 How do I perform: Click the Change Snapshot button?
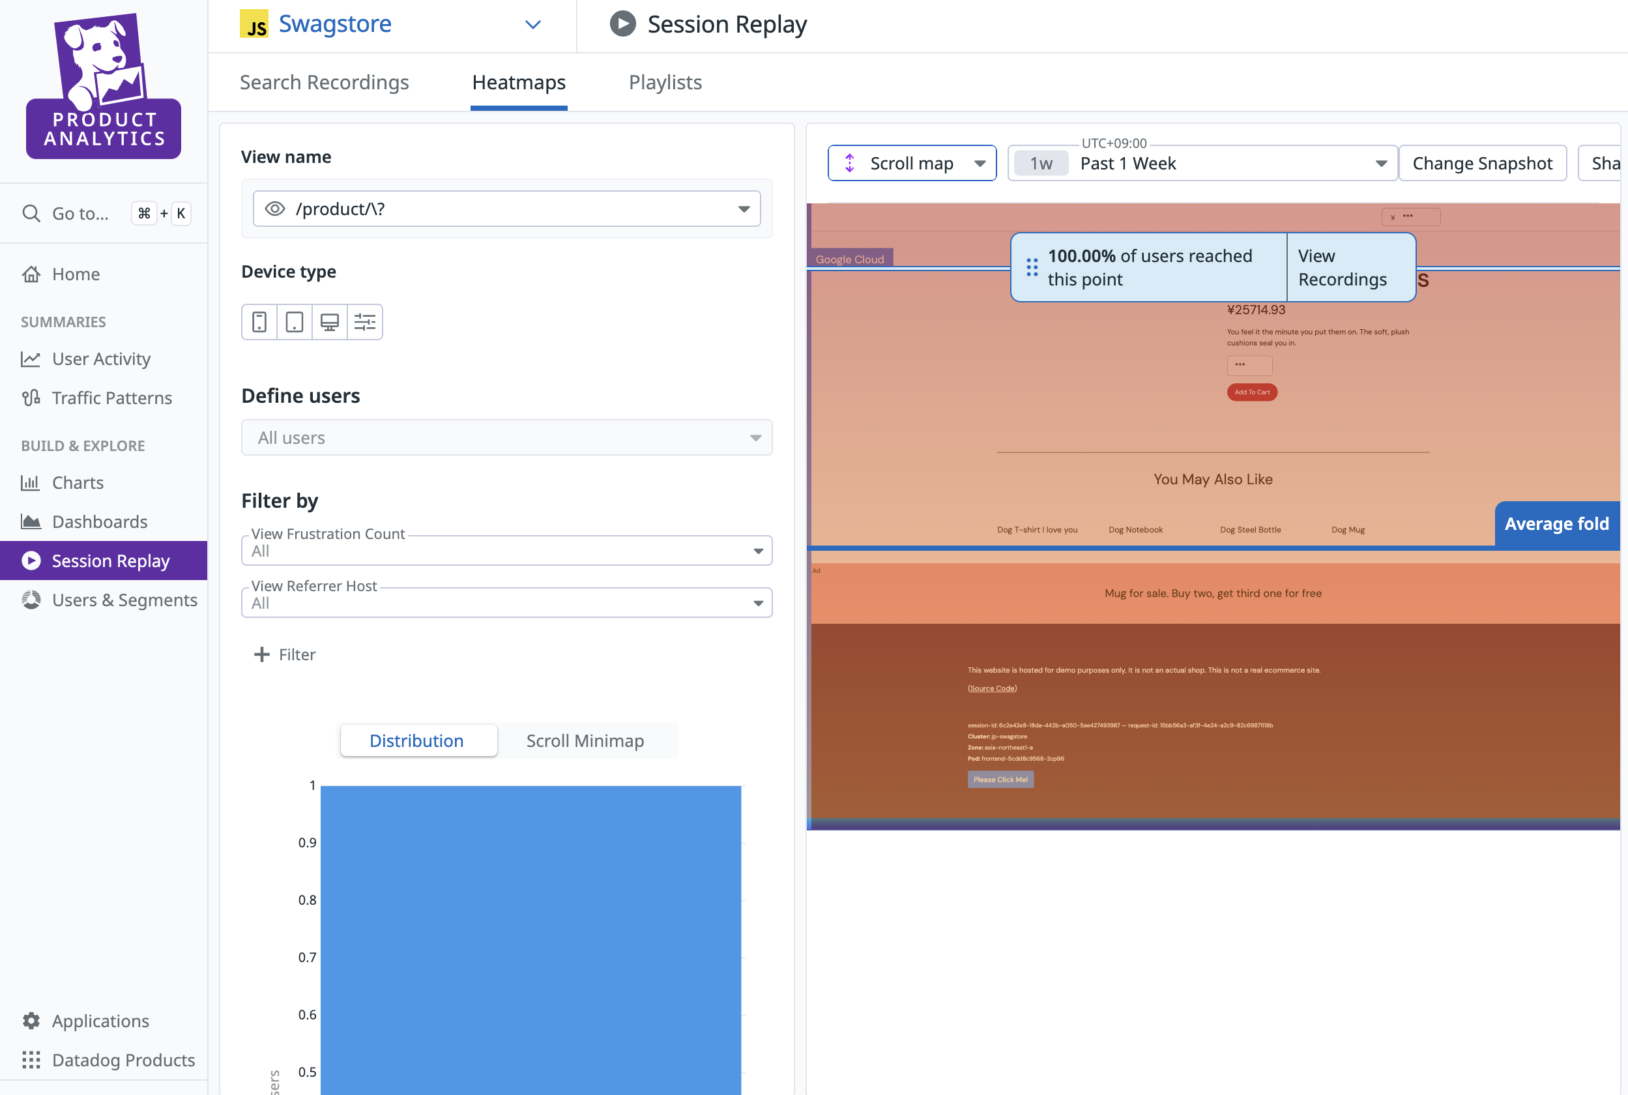[1483, 163]
